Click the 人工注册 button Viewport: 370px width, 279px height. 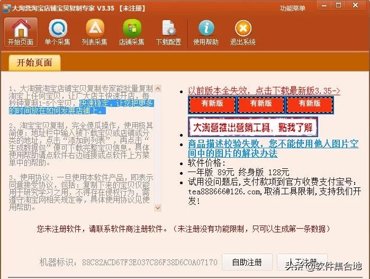pos(302,262)
